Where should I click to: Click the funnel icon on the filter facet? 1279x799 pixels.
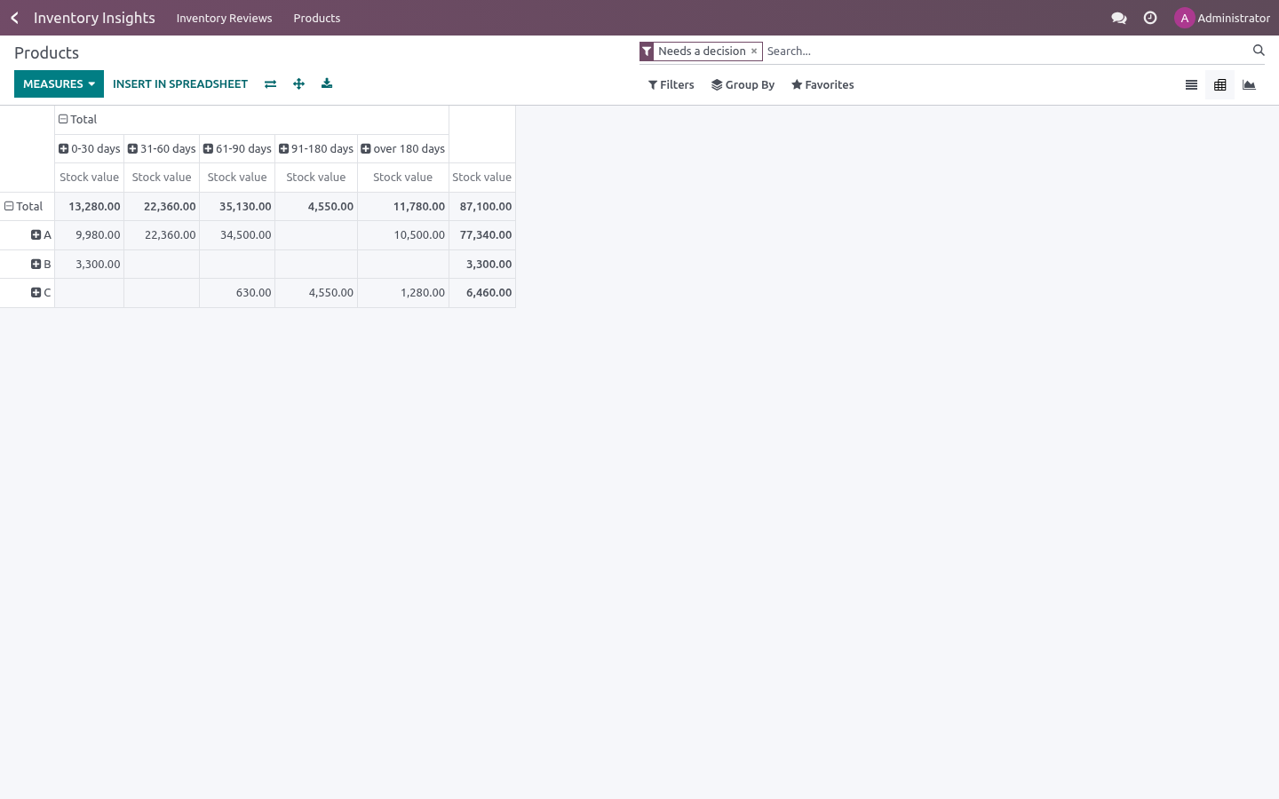pyautogui.click(x=647, y=51)
